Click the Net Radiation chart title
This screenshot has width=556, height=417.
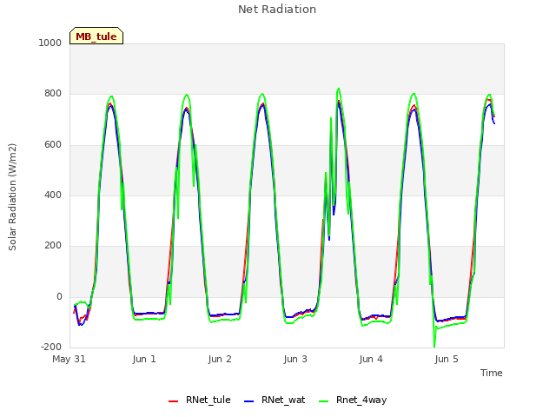(x=277, y=10)
